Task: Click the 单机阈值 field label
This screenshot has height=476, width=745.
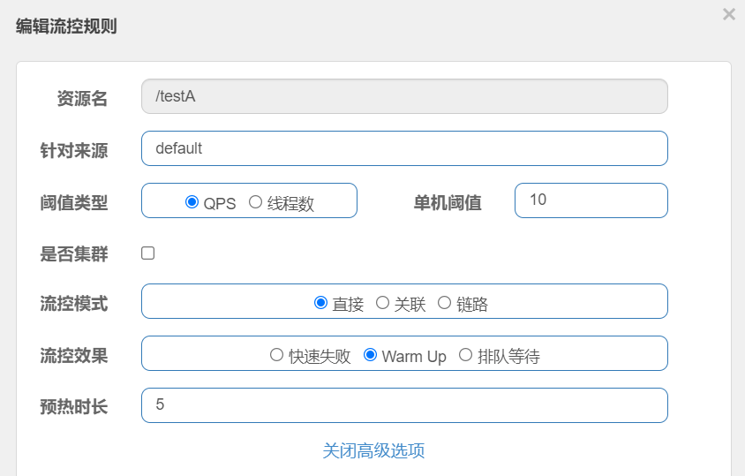Action: pyautogui.click(x=448, y=203)
